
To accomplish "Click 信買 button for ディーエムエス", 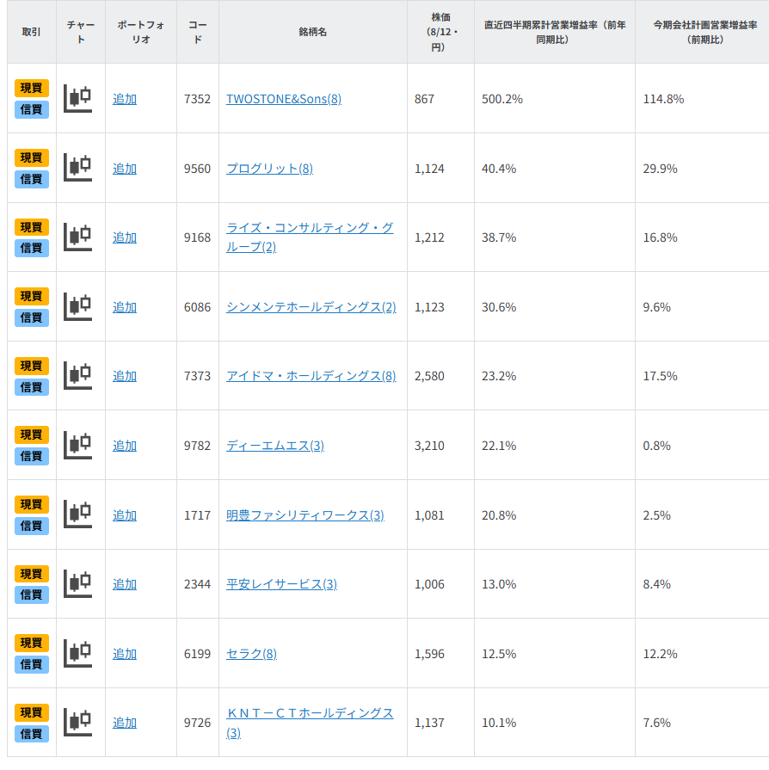I will tap(32, 456).
